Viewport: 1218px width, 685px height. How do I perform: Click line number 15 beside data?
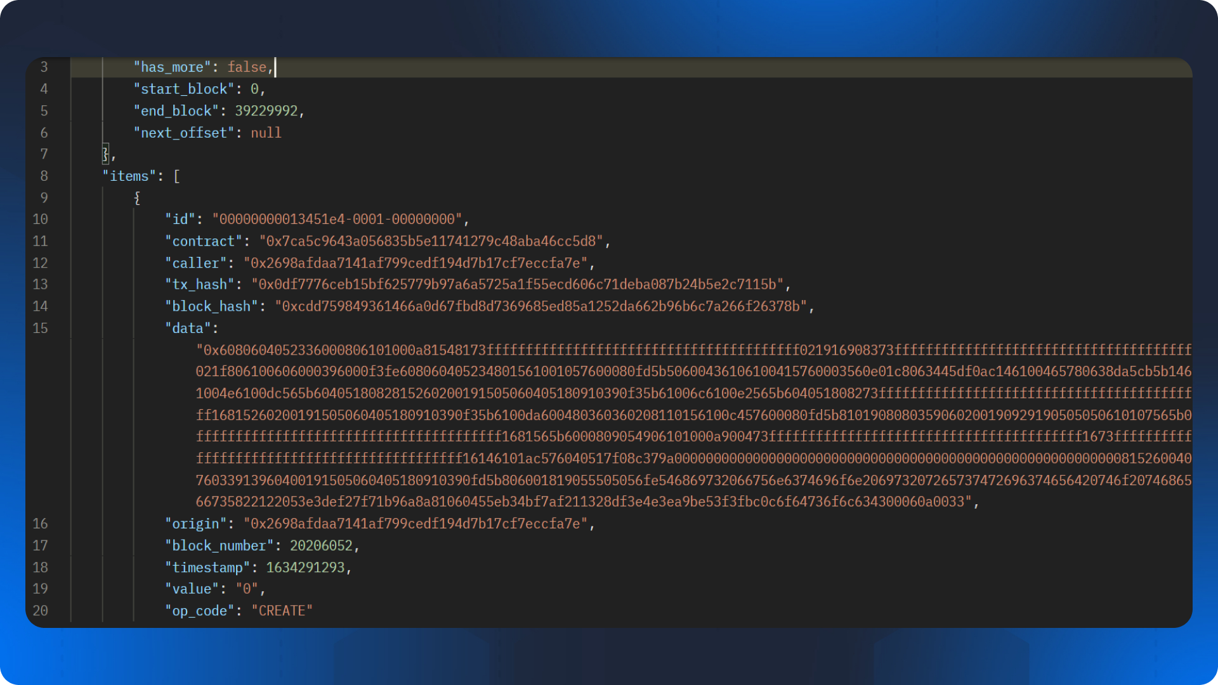click(40, 329)
